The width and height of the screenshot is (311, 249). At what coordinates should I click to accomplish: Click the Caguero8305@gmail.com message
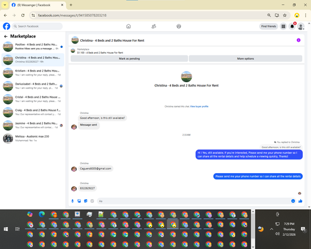pyautogui.click(x=96, y=169)
